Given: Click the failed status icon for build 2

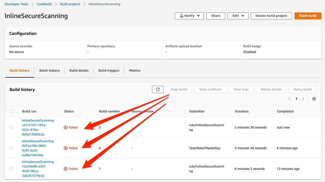Looking at the screenshot, I should [x=66, y=148].
